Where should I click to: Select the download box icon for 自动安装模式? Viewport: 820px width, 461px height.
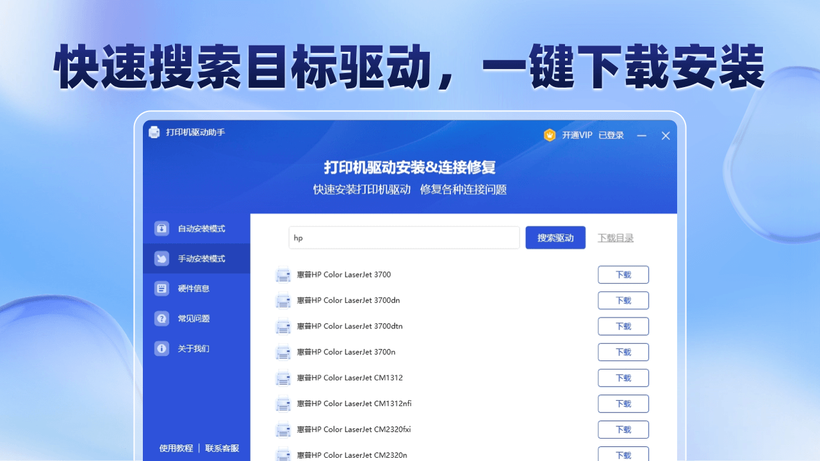[161, 228]
